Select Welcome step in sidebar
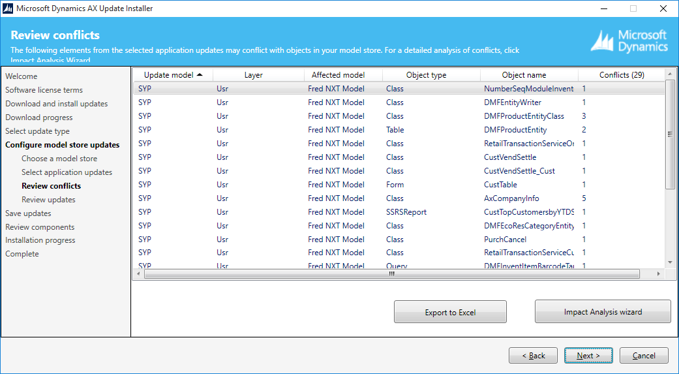Image resolution: width=679 pixels, height=374 pixels. pyautogui.click(x=22, y=76)
